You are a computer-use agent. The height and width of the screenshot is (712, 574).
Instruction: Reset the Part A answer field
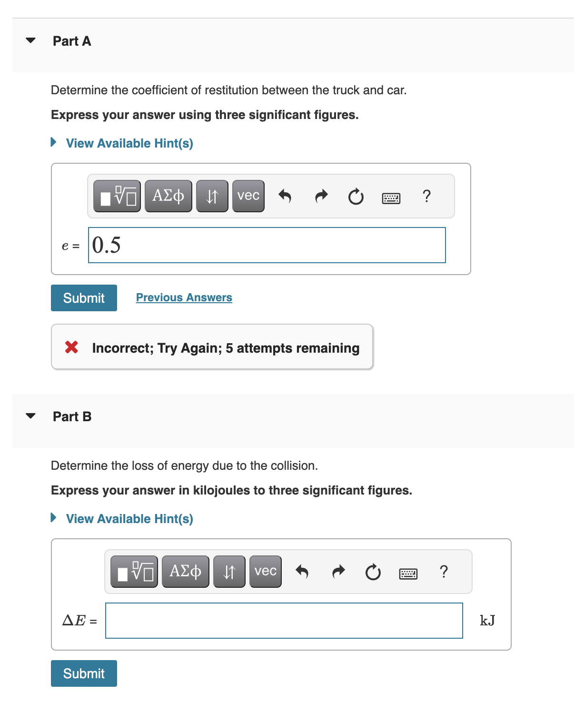pos(356,197)
